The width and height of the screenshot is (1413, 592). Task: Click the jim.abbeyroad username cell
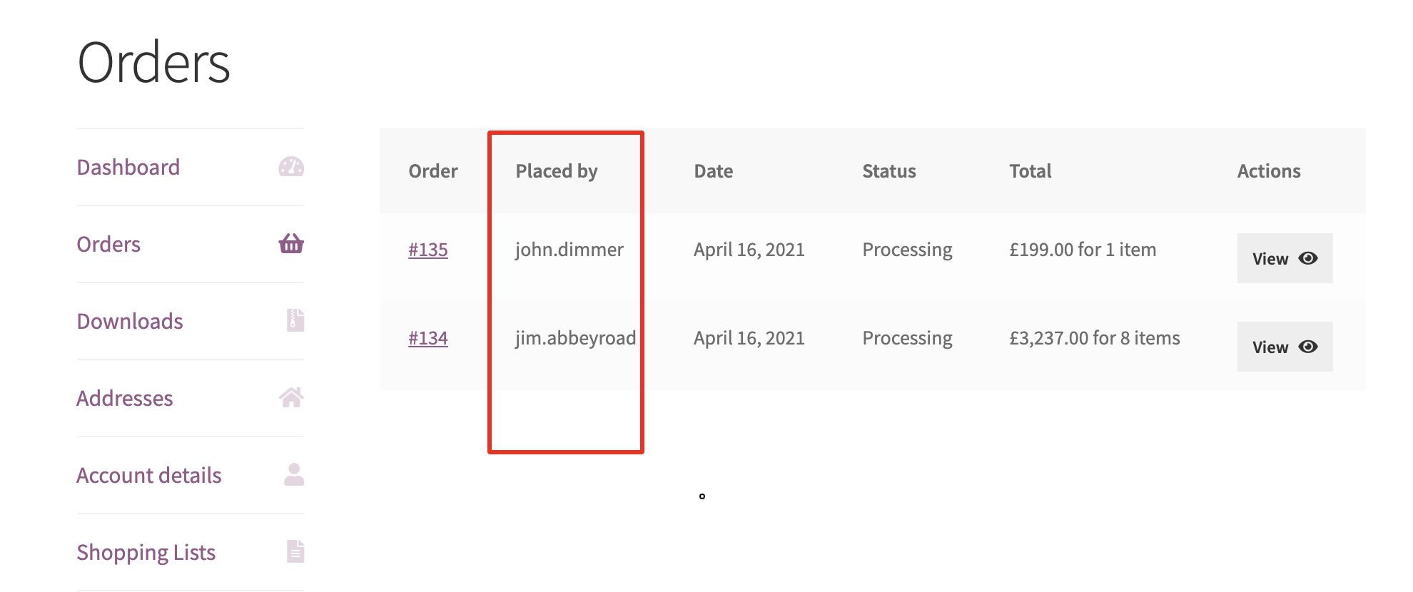[x=575, y=338]
